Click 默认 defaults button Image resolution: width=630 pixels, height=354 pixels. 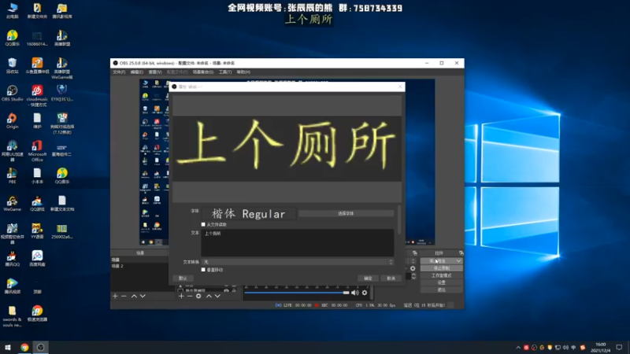(183, 278)
